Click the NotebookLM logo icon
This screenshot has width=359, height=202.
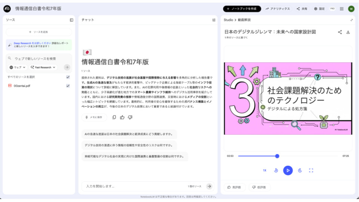[x=7, y=9]
